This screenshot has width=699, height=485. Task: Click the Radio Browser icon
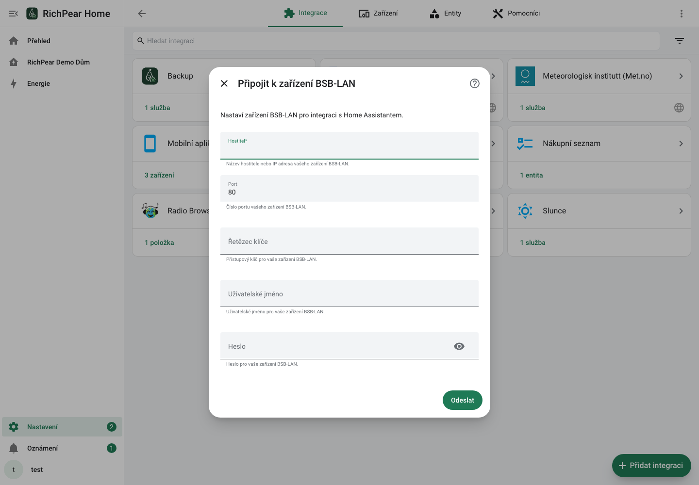(x=150, y=211)
